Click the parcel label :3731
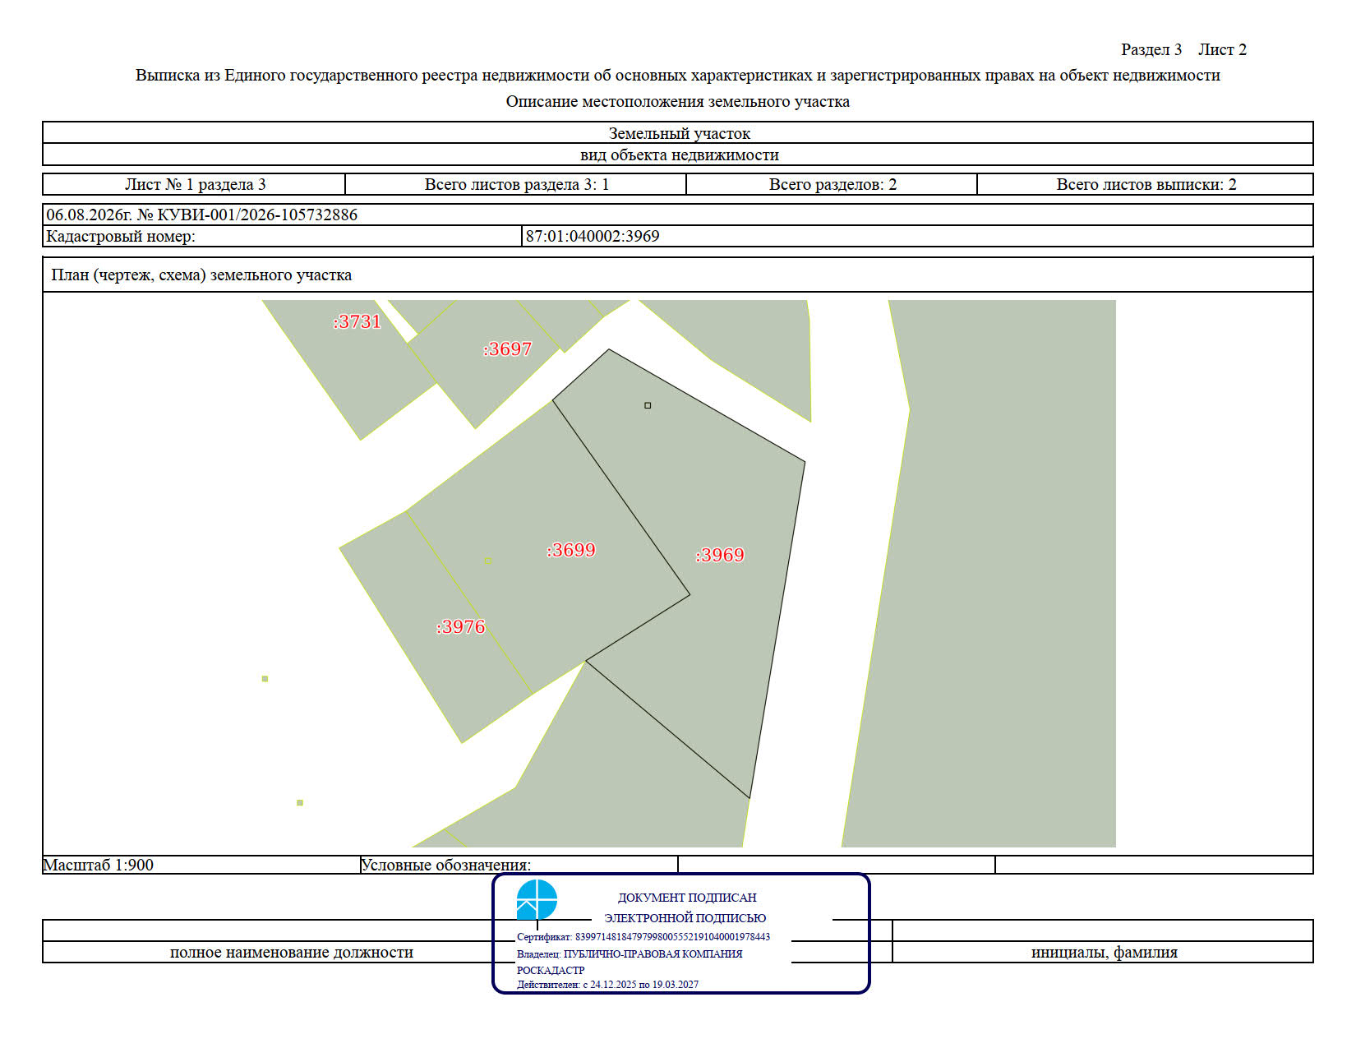Screen dimensions: 1356x1048 [x=357, y=322]
